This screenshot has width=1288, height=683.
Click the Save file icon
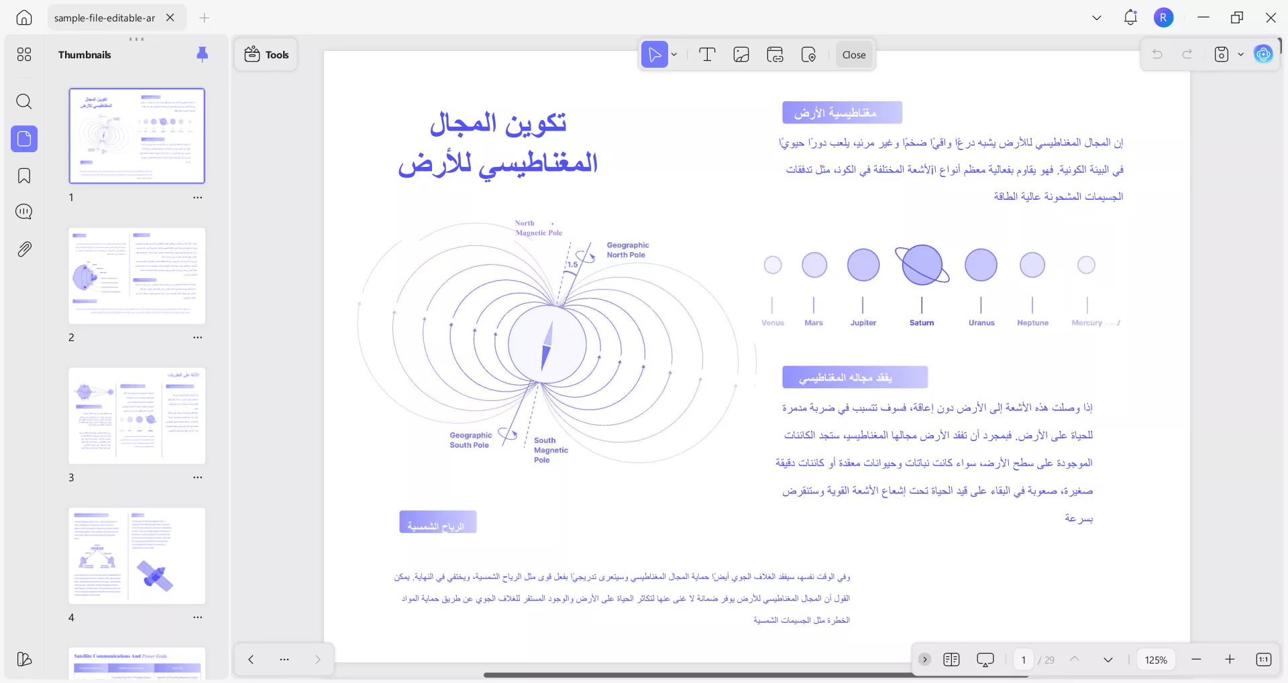click(1222, 54)
